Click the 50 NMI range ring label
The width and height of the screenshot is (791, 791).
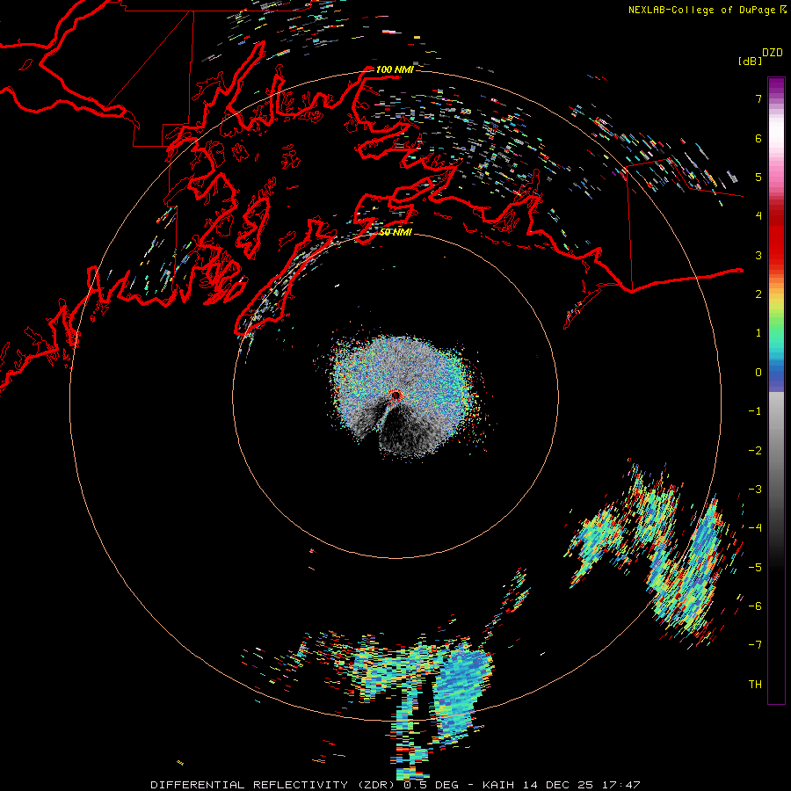click(395, 232)
